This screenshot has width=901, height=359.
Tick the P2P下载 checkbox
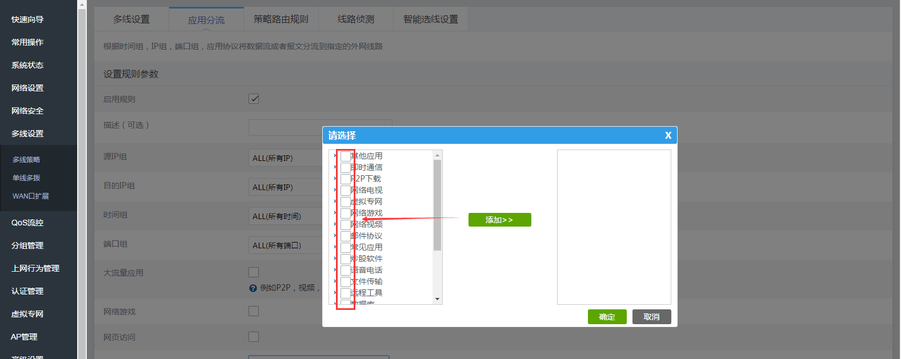[345, 179]
